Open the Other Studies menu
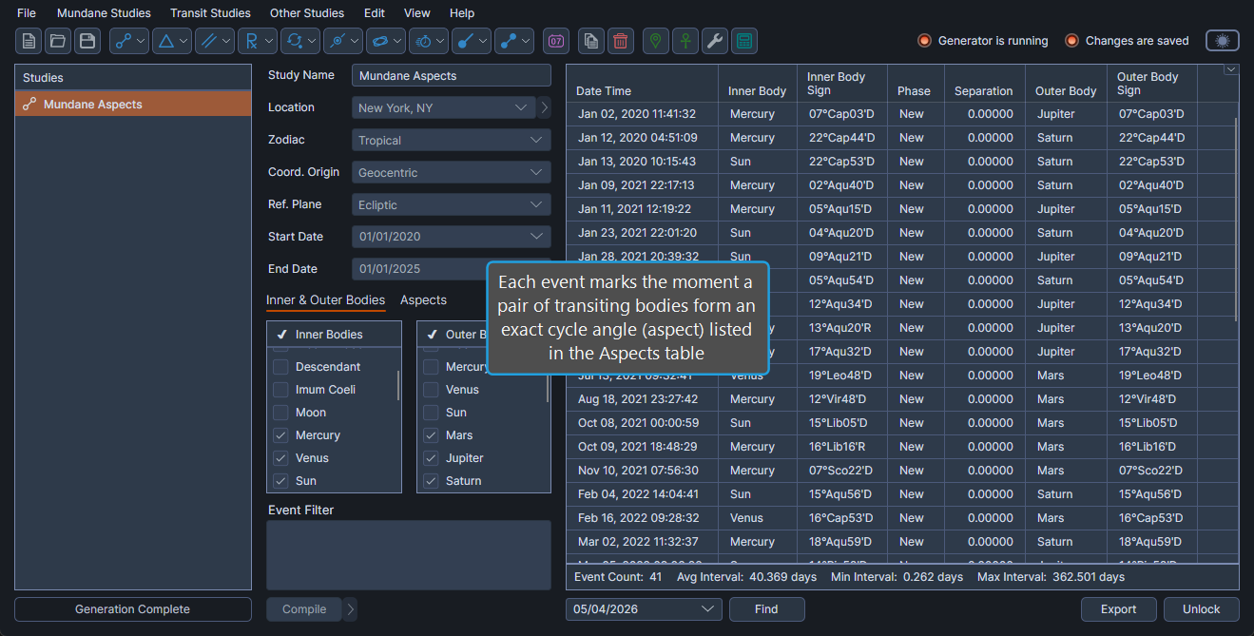 pyautogui.click(x=307, y=13)
